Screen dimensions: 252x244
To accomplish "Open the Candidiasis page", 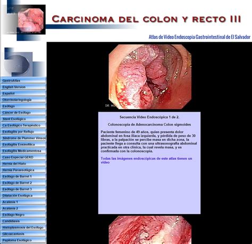I will point(23,221).
